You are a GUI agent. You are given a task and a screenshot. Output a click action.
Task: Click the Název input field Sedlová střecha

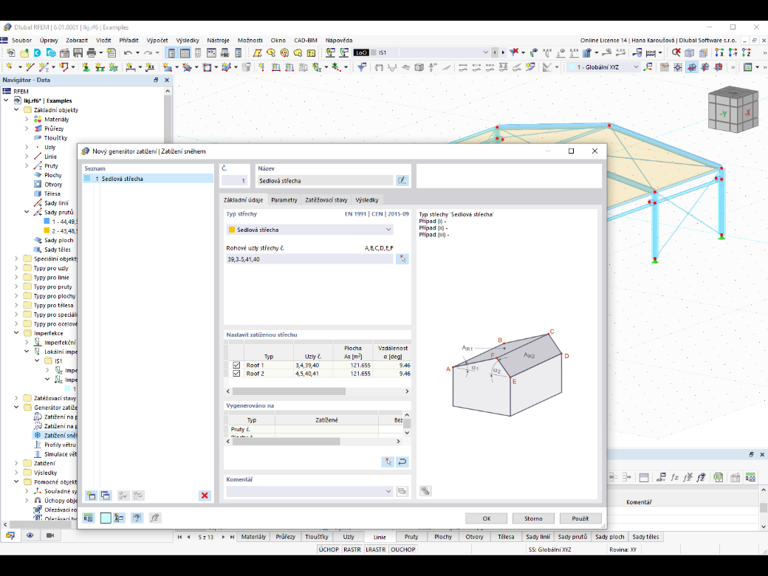pos(325,180)
